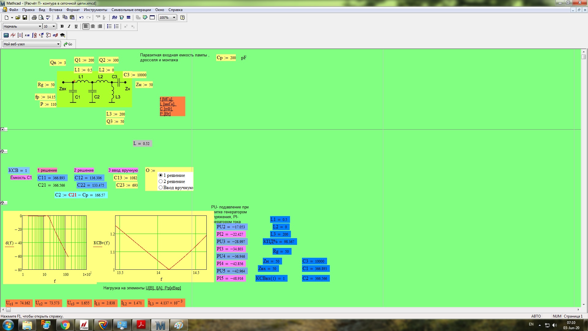The height and width of the screenshot is (331, 588).
Task: Select the "Ввод вручную" radio button
Action: point(160,188)
